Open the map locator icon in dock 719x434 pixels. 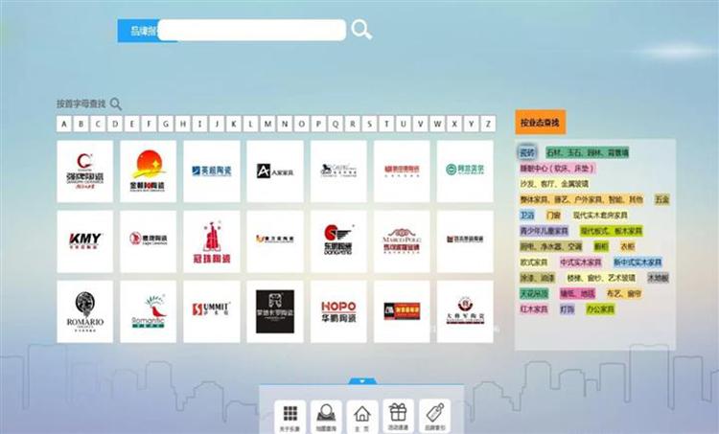point(326,415)
